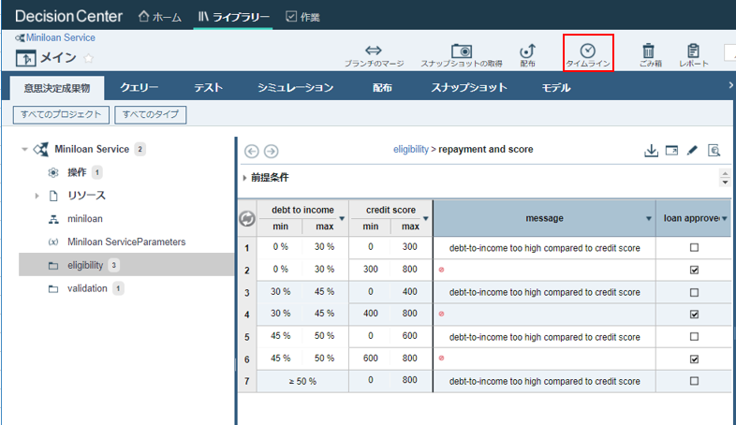Switch to the クエリー tab
This screenshot has width=736, height=425.
[139, 88]
